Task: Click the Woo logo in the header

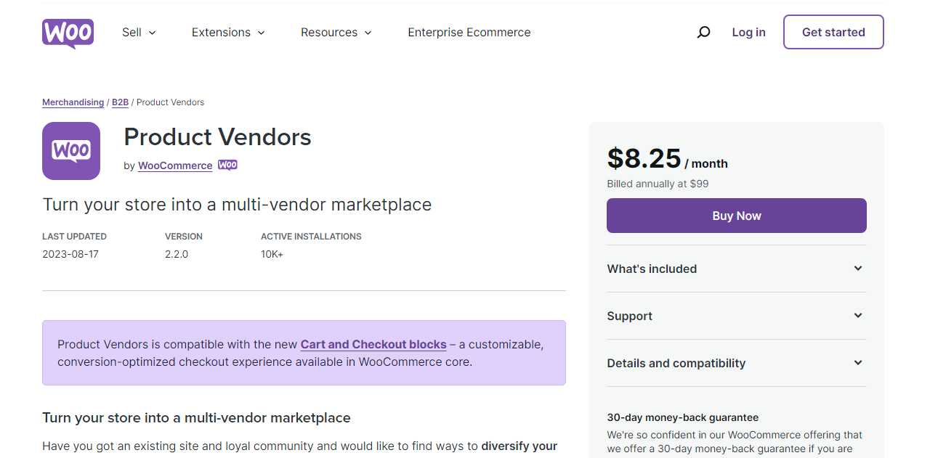Action: coord(68,32)
